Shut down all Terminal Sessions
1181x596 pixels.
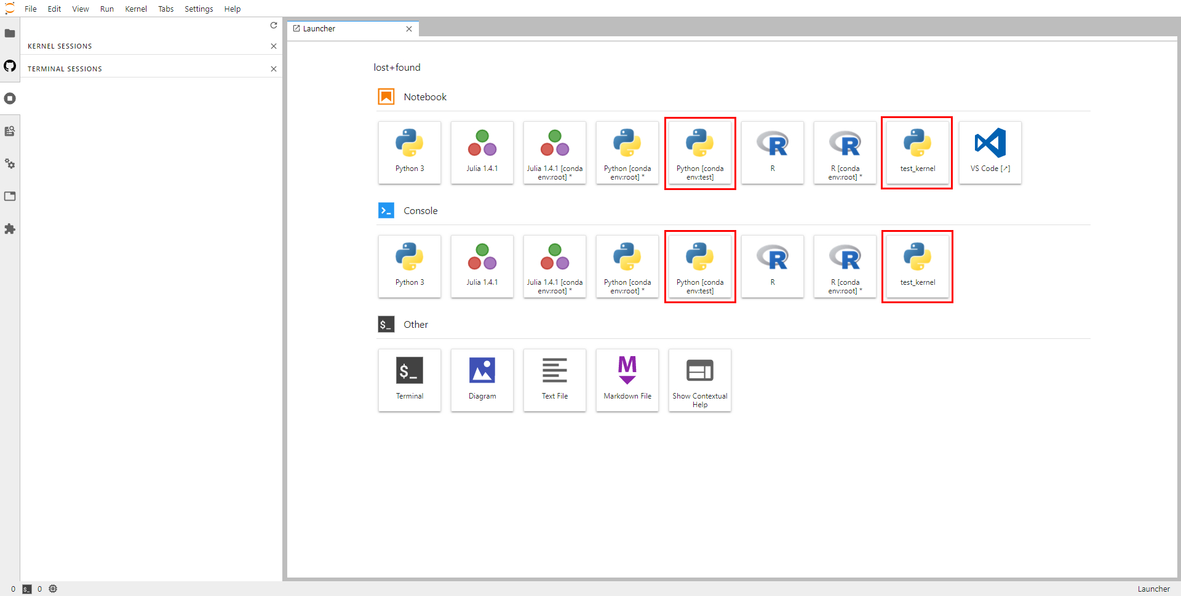point(274,69)
